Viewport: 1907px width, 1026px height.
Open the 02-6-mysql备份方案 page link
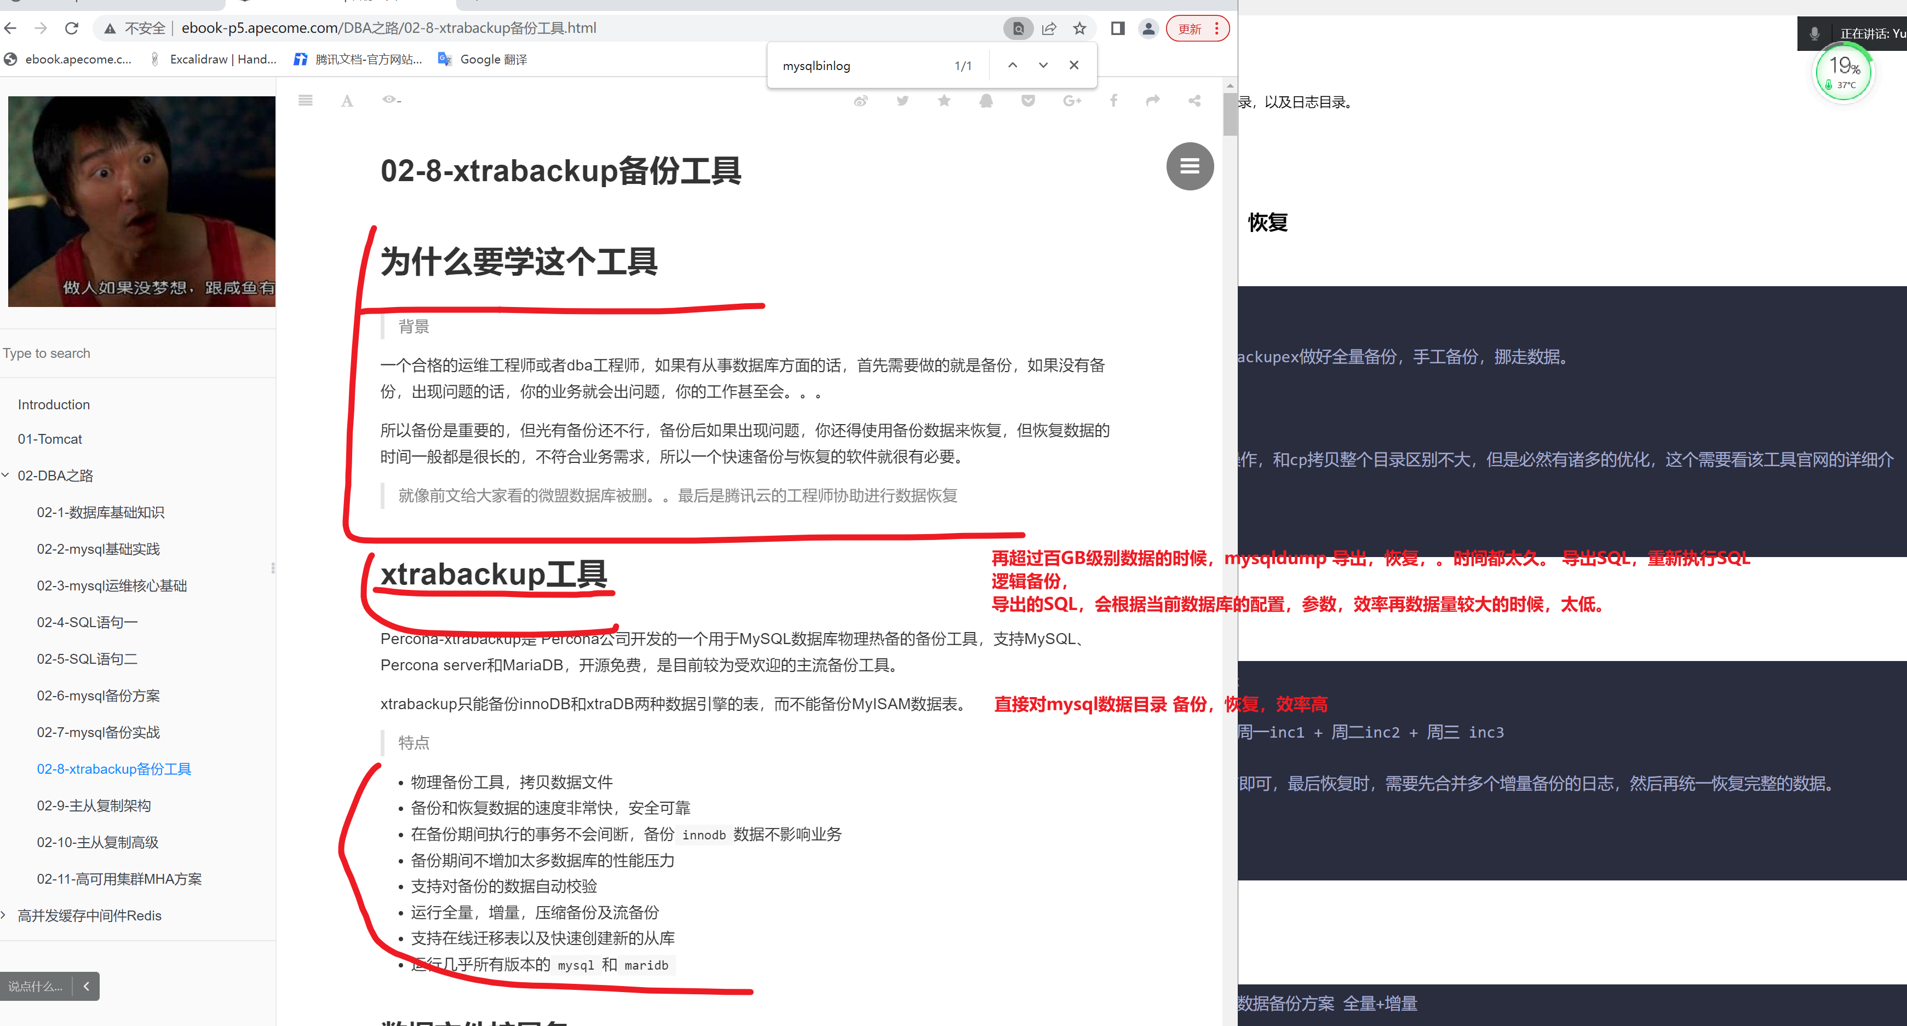click(99, 695)
